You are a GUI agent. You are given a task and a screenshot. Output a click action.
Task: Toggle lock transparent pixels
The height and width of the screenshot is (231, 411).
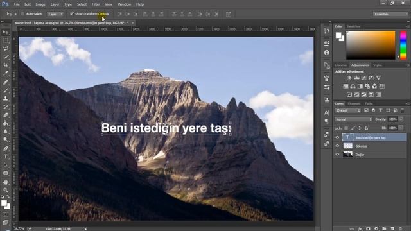pos(346,128)
